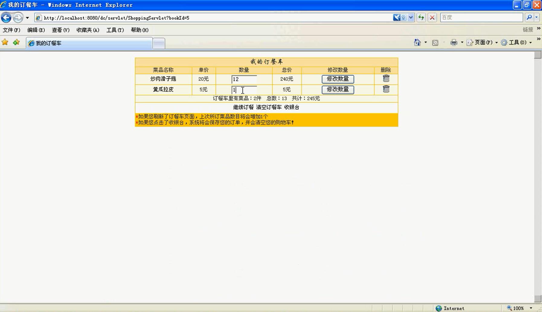Select the 我的订餐车 browser tab

point(89,43)
